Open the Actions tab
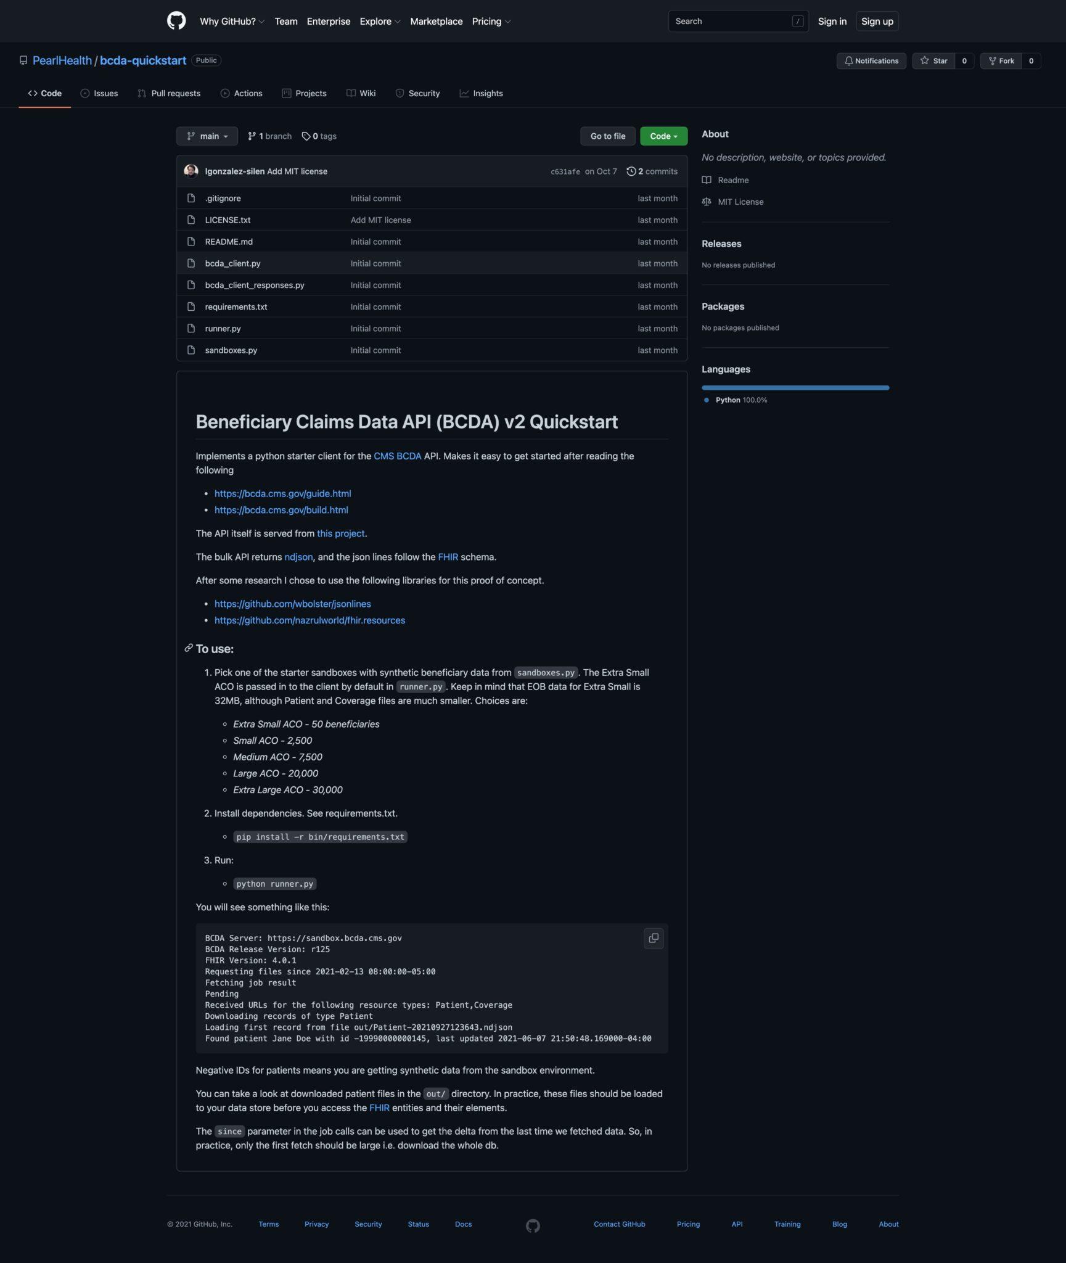The width and height of the screenshot is (1066, 1263). 242,93
